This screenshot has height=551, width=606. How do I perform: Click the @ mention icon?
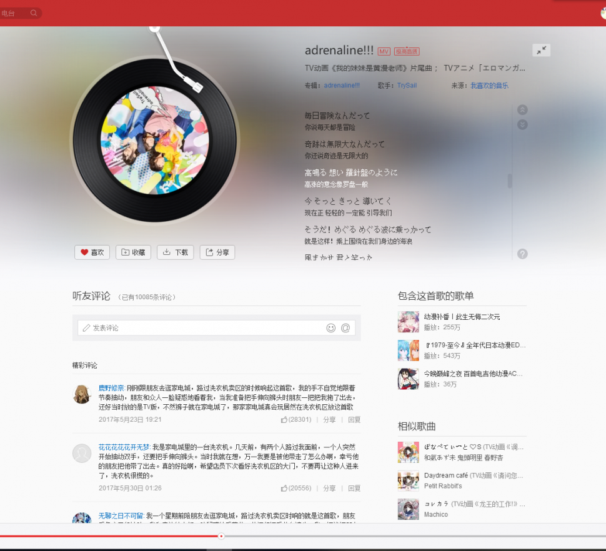345,328
